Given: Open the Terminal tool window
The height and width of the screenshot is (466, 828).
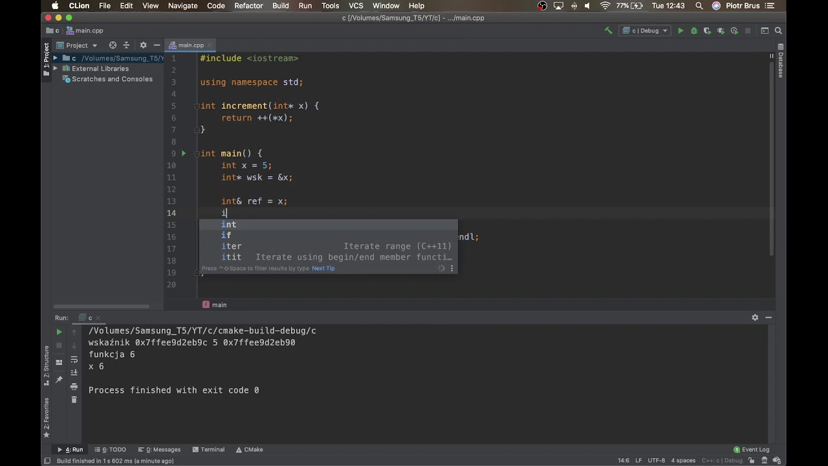Looking at the screenshot, I should click(208, 449).
